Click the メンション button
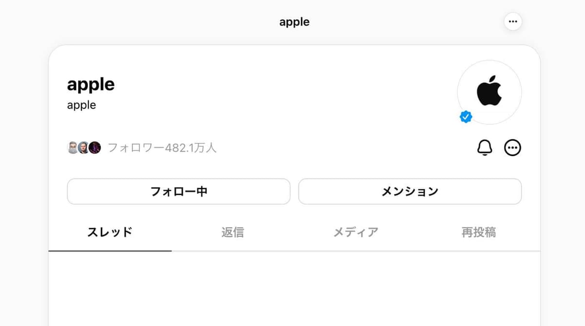The width and height of the screenshot is (585, 326). 410,191
